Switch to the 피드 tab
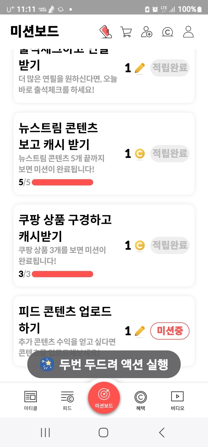 [x=67, y=400]
